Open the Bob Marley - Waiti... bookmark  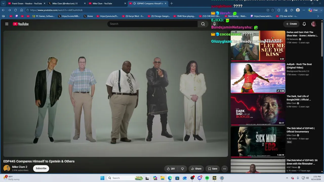235,16
